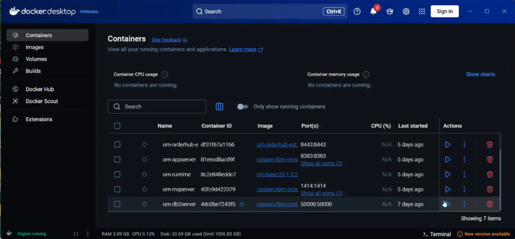Click the Sign in button
Image resolution: width=515 pixels, height=239 pixels.
coord(444,12)
